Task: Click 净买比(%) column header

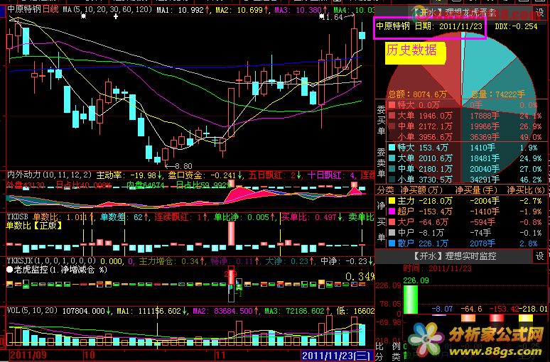Action: coord(526,190)
